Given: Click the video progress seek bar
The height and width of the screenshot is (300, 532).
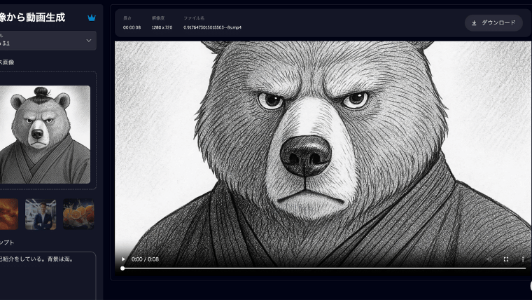Looking at the screenshot, I should (x=322, y=268).
